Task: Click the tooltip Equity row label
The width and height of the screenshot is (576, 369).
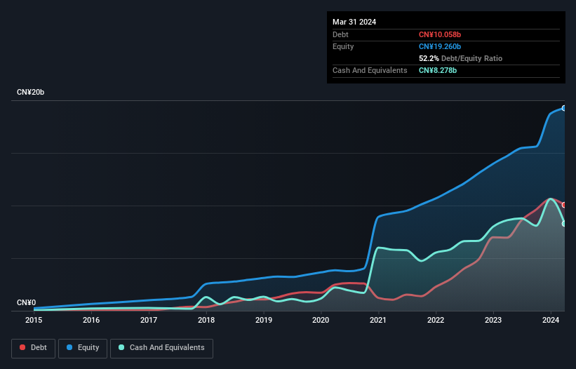Action: pyautogui.click(x=343, y=46)
